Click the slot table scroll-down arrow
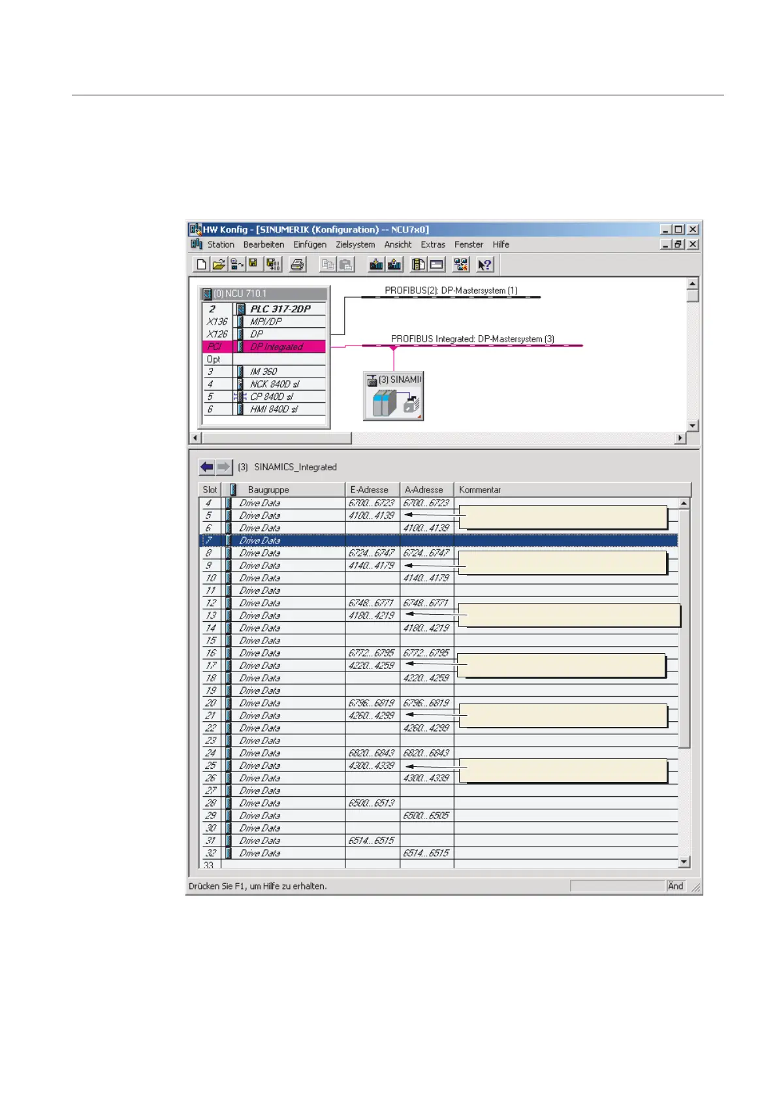The width and height of the screenshot is (777, 1100). pyautogui.click(x=684, y=862)
